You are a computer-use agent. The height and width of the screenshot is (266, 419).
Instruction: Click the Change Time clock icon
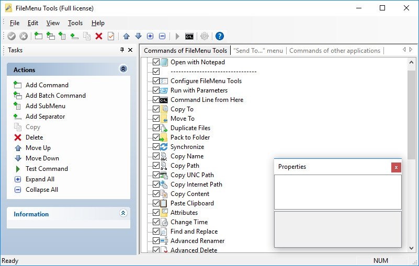click(164, 222)
